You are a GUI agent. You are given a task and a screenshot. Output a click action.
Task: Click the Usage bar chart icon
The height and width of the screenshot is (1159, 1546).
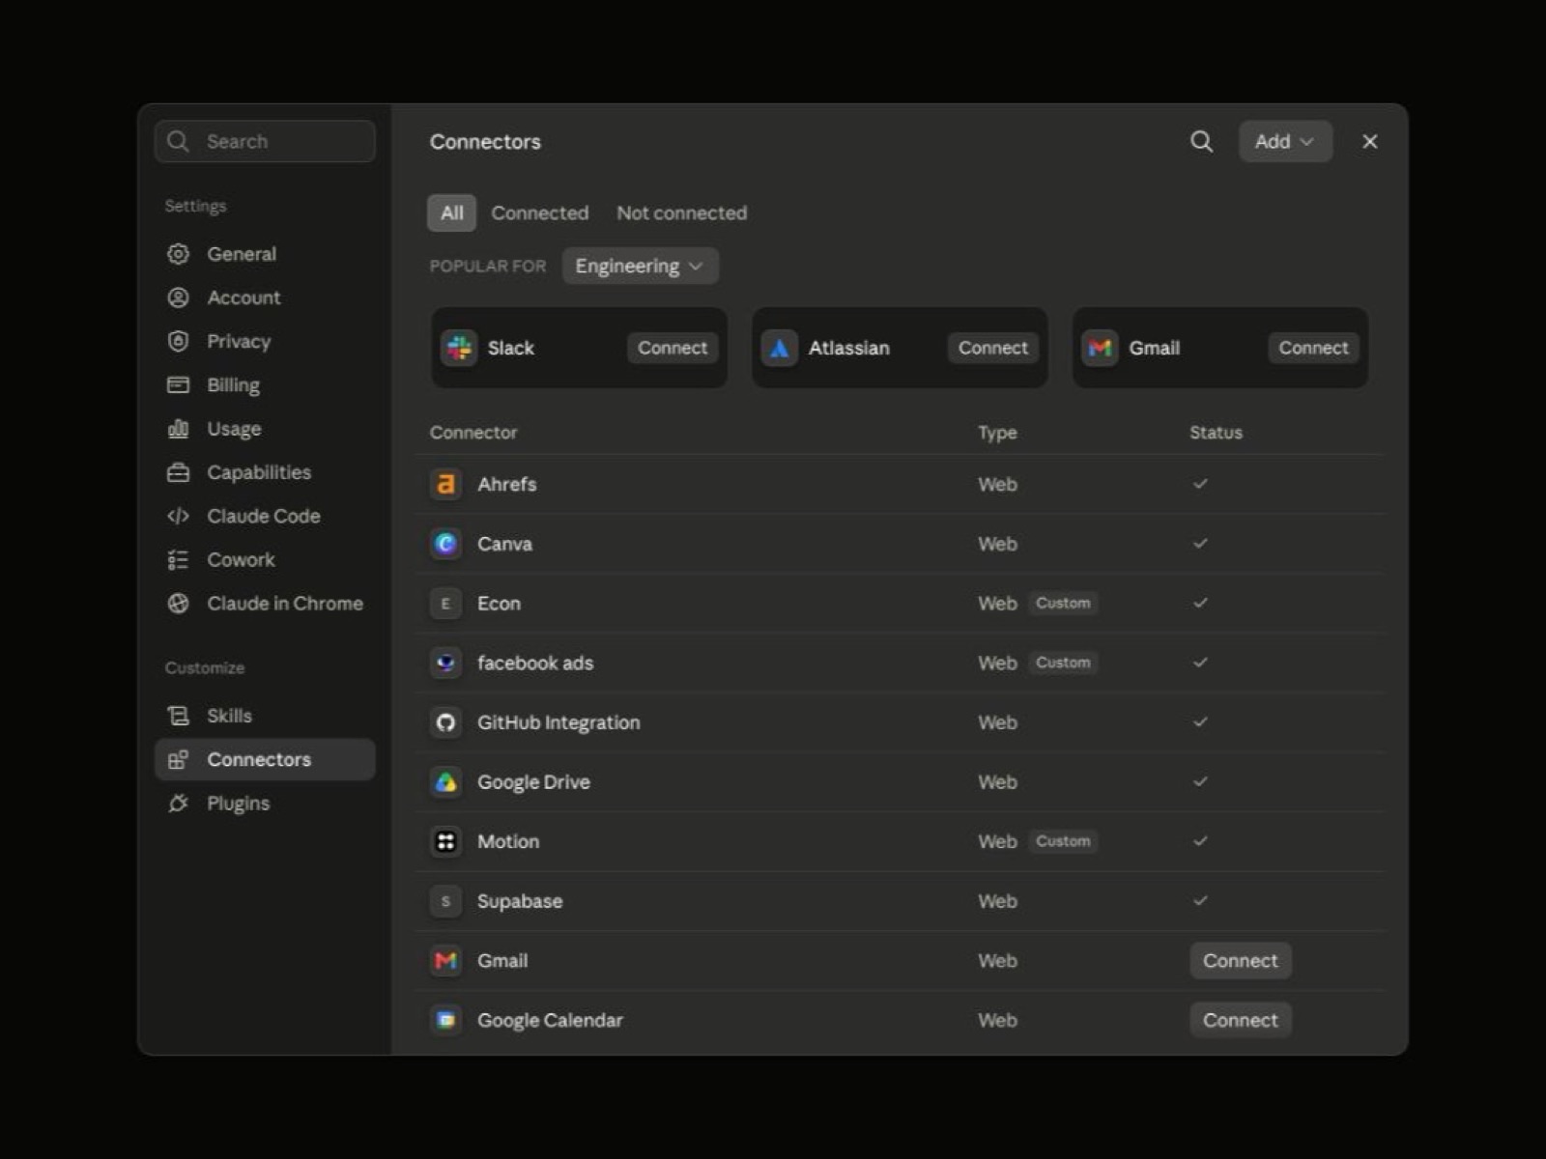click(178, 428)
